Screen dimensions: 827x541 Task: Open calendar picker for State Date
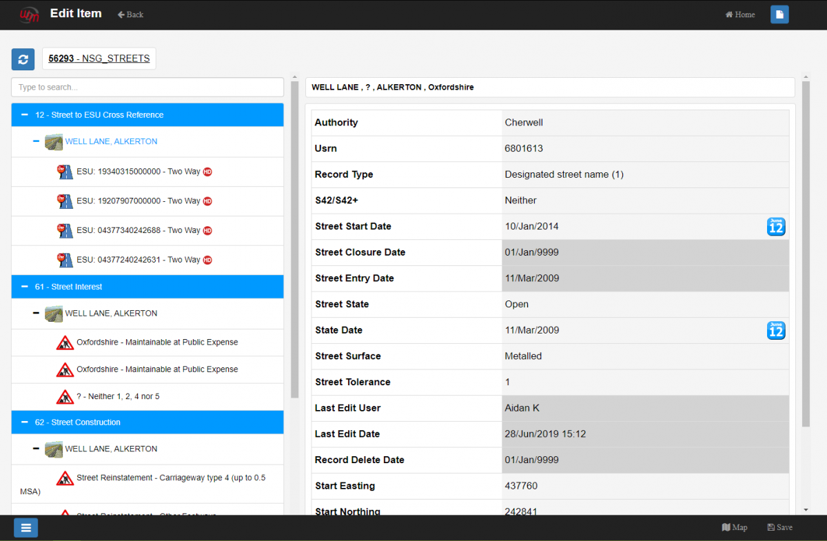[x=776, y=330]
